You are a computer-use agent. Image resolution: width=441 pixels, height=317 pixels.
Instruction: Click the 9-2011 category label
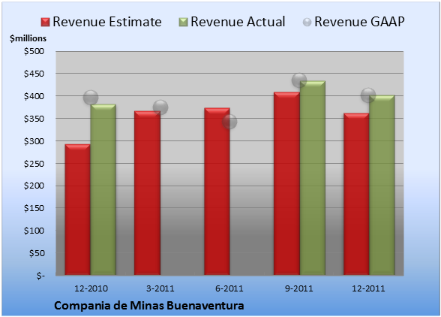299,288
